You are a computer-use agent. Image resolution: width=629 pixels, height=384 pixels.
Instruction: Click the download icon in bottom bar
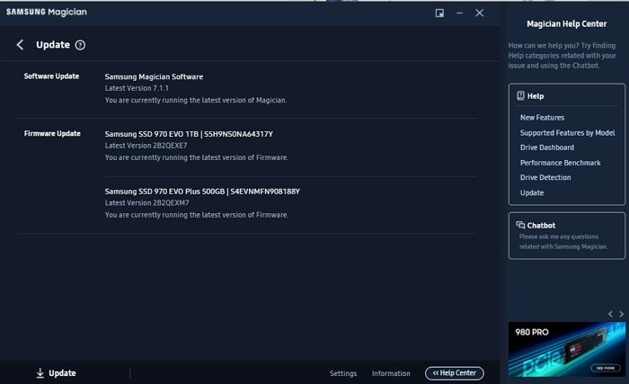coord(40,372)
